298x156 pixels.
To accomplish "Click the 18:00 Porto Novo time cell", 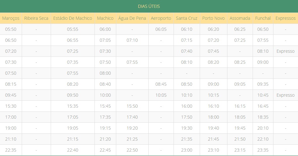I will click(214, 117).
